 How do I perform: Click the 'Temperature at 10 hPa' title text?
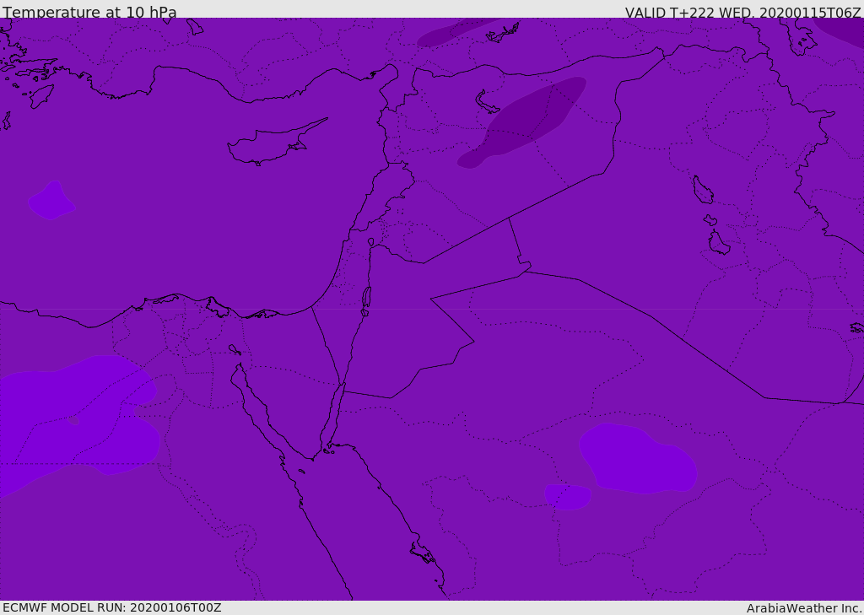tap(89, 12)
